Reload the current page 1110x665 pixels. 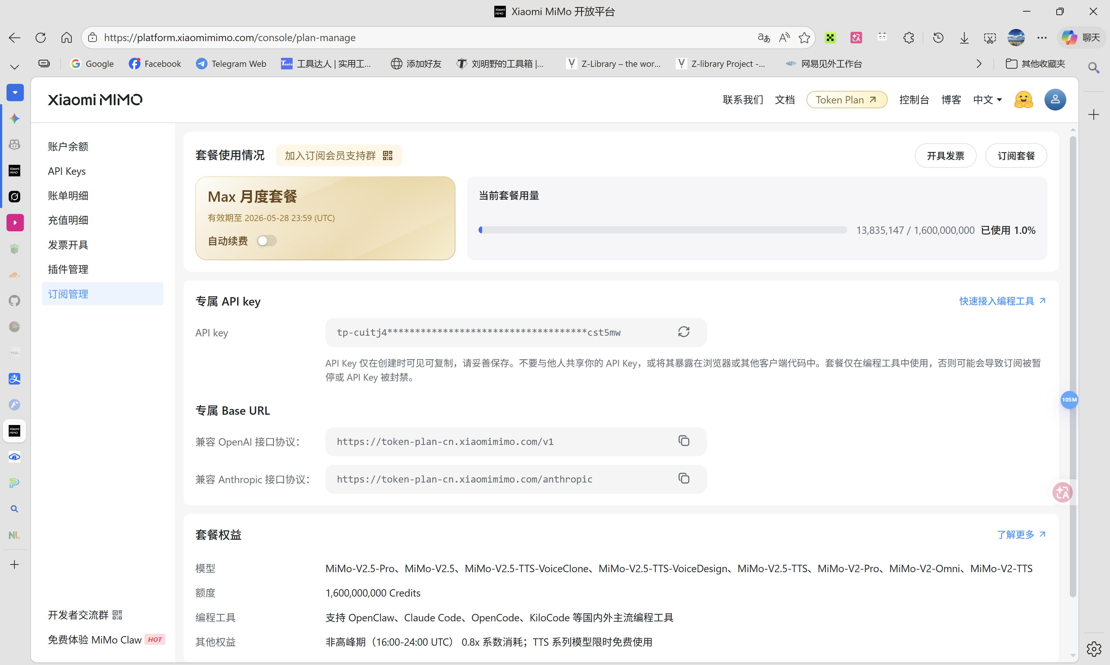(x=41, y=38)
